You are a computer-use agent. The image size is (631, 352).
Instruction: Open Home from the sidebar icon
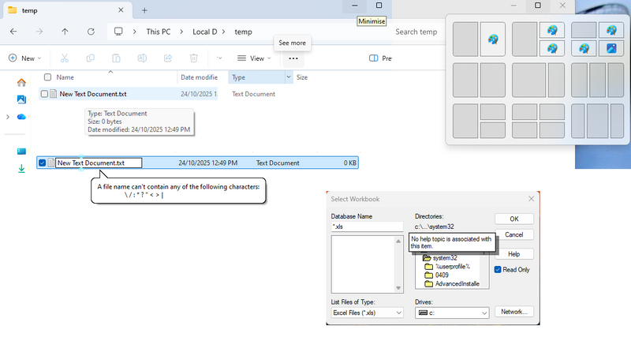[x=21, y=82]
